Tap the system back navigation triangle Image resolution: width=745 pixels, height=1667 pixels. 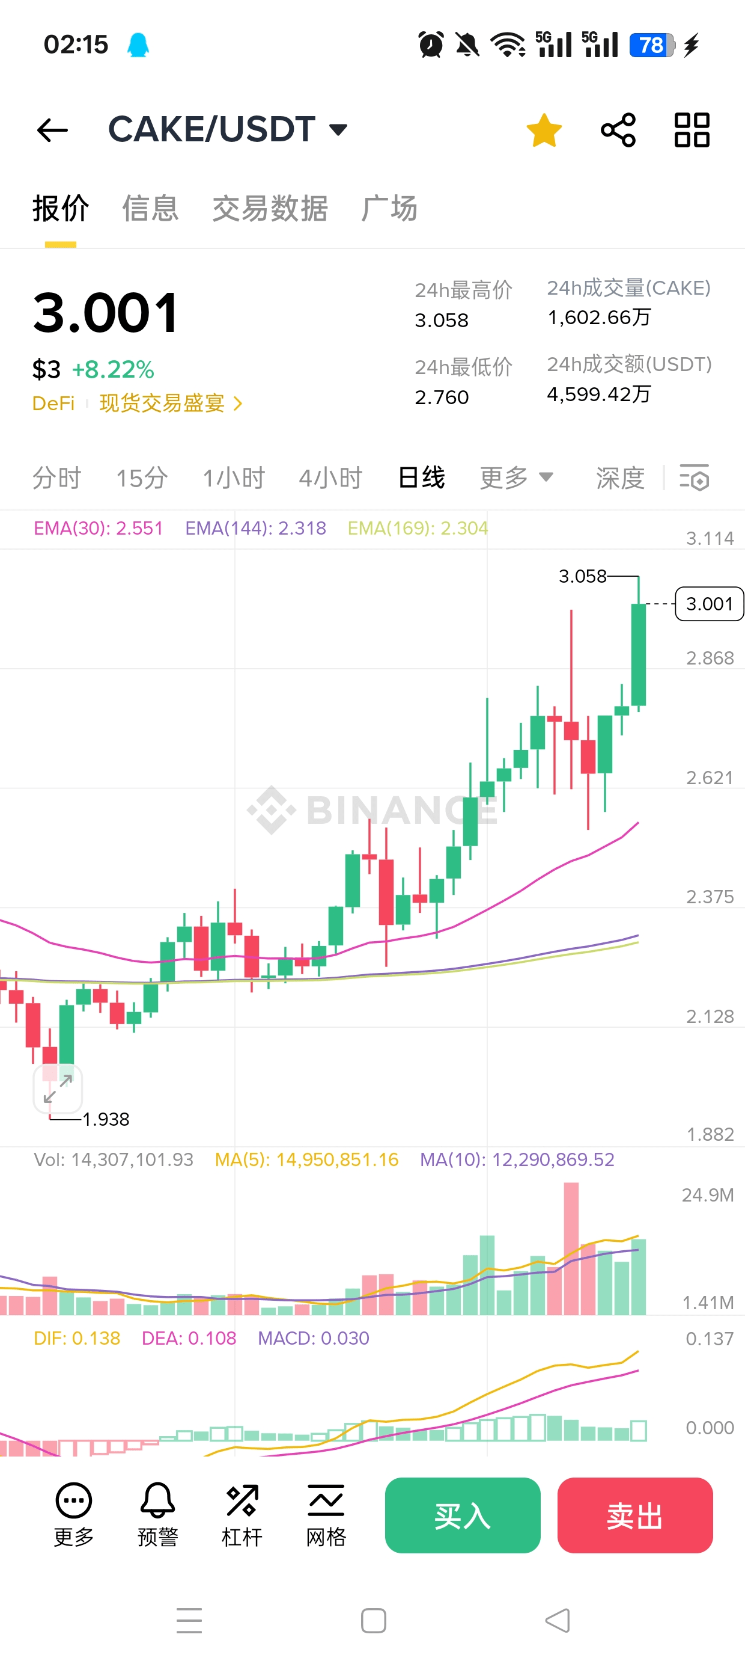558,1621
